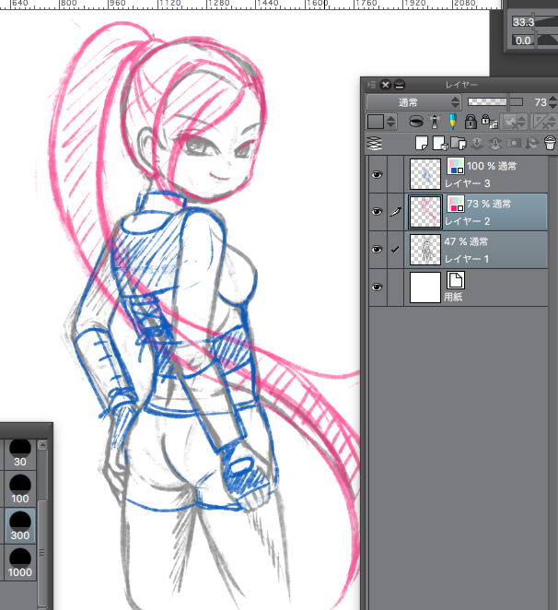This screenshot has height=610, width=558.
Task: Open the レイヤー panel menu icon
Action: [372, 85]
